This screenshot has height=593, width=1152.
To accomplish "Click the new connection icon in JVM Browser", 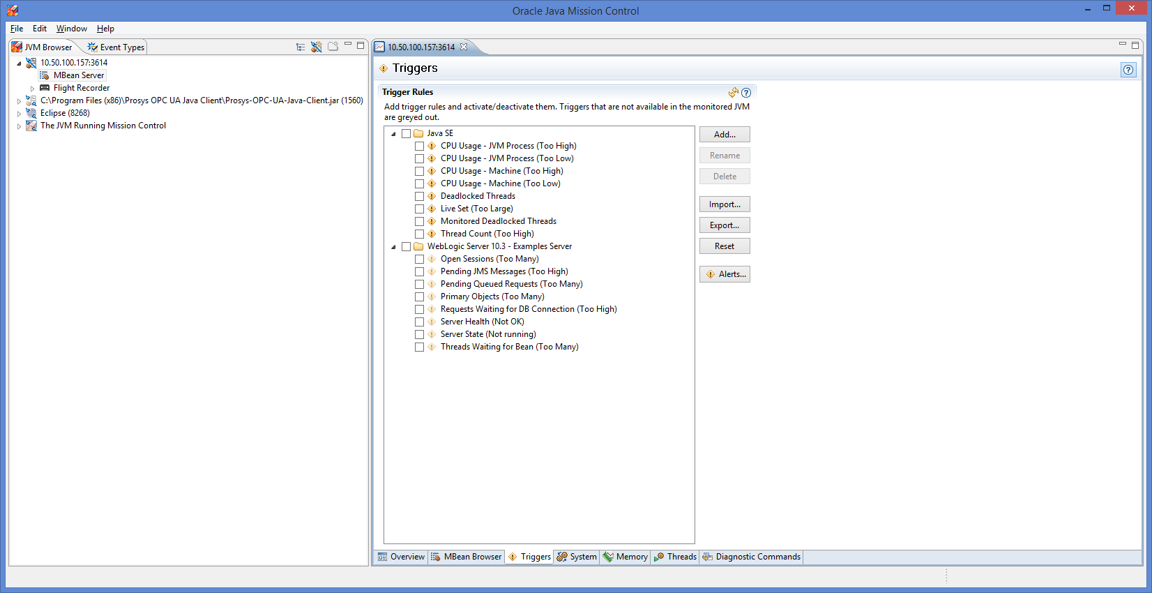I will point(317,47).
